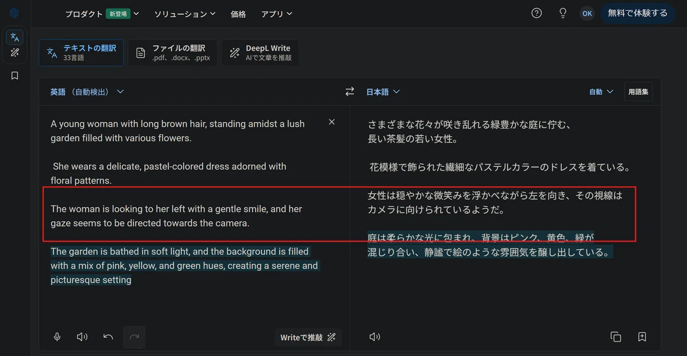Copy the translated text
The width and height of the screenshot is (687, 356).
pyautogui.click(x=616, y=337)
